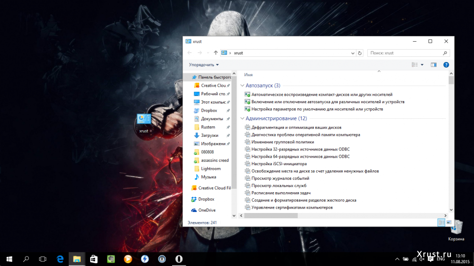Click the file list's vertical scrollbar down arrow
The height and width of the screenshot is (266, 474).
pos(451,210)
